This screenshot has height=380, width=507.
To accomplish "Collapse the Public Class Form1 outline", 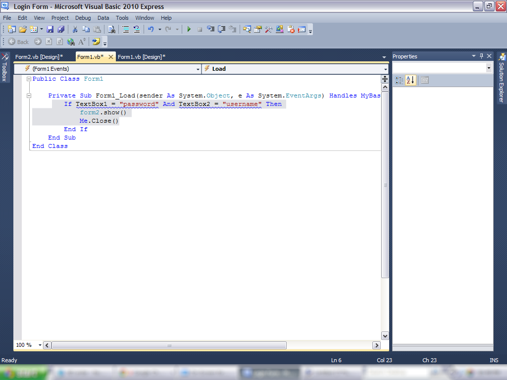I will [x=29, y=79].
